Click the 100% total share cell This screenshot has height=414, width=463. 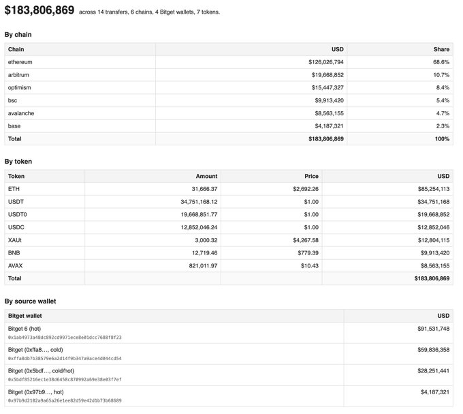click(442, 138)
